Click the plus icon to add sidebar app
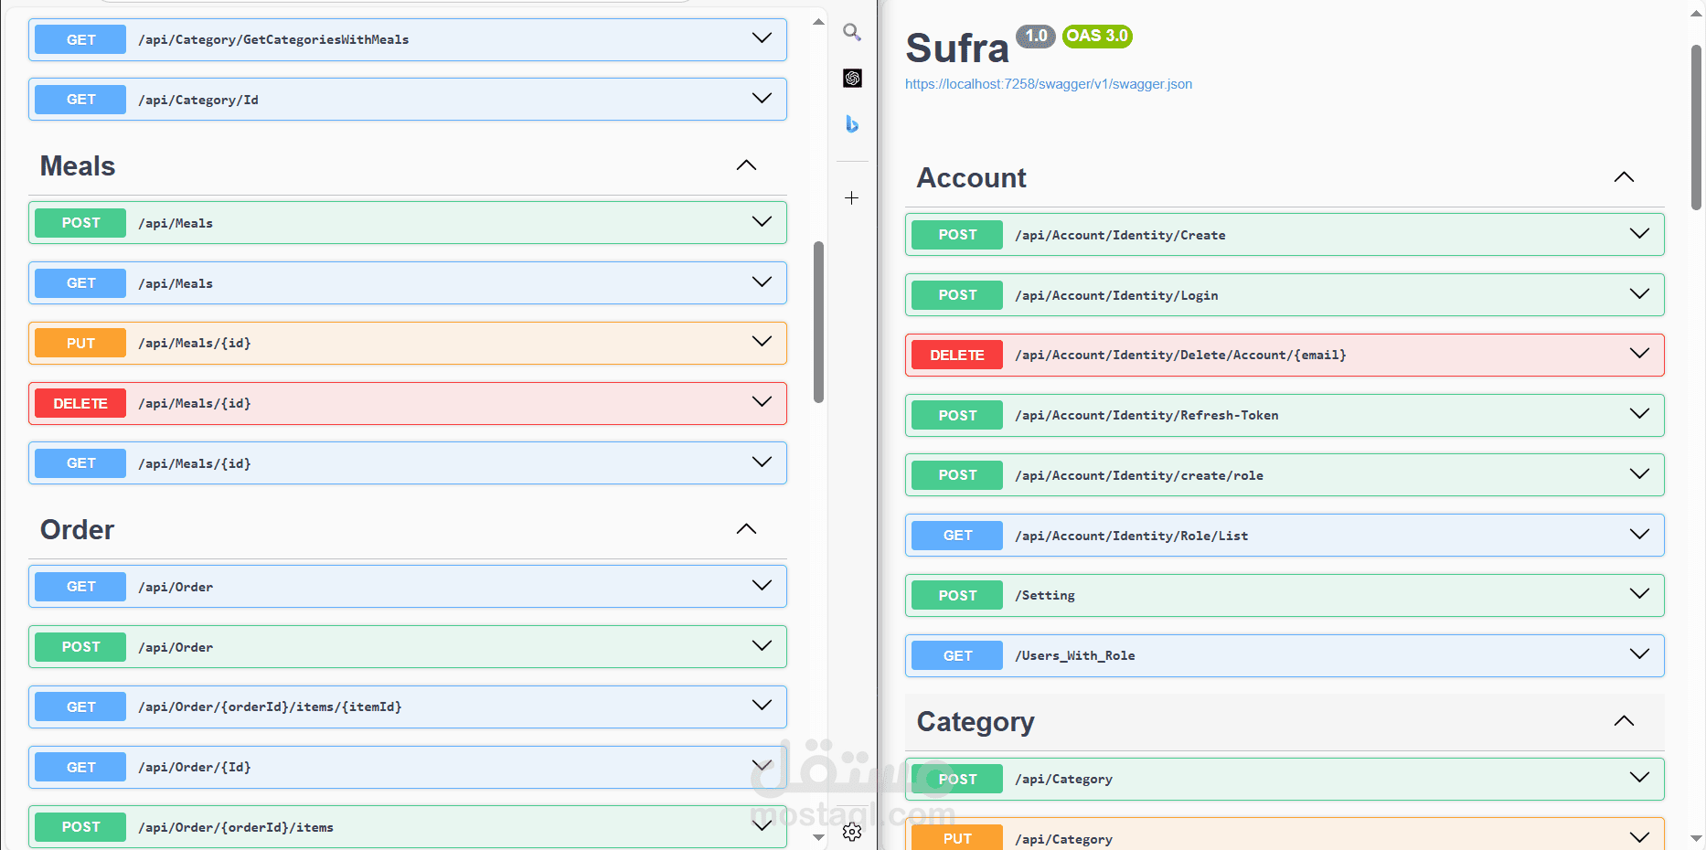Image resolution: width=1706 pixels, height=850 pixels. (851, 198)
